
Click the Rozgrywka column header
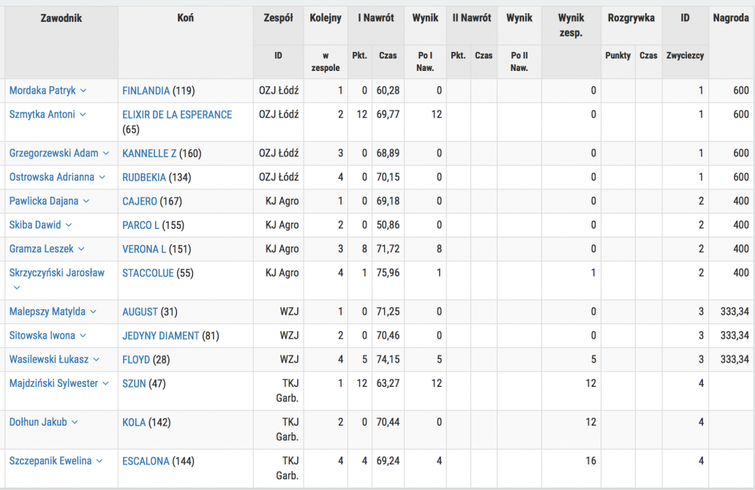pos(631,18)
